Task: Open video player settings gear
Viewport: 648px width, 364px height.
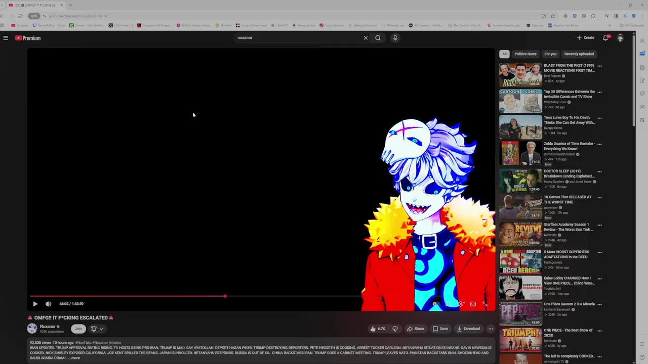Action: click(x=461, y=304)
